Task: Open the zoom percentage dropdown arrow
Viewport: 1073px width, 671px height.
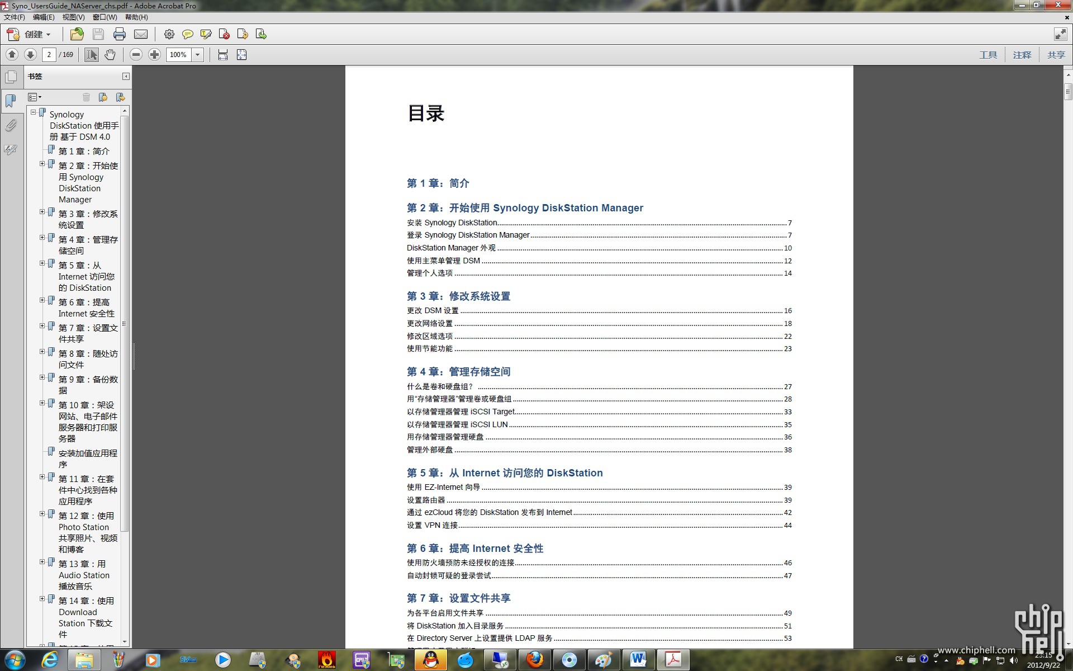Action: coord(197,54)
